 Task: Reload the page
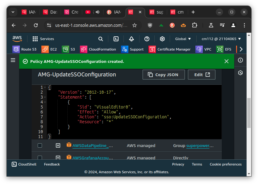(36, 25)
